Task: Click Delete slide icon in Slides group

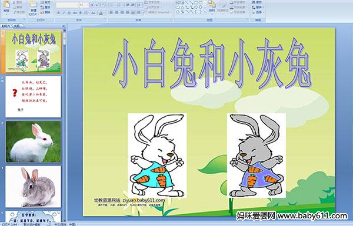Action: (x=45, y=12)
